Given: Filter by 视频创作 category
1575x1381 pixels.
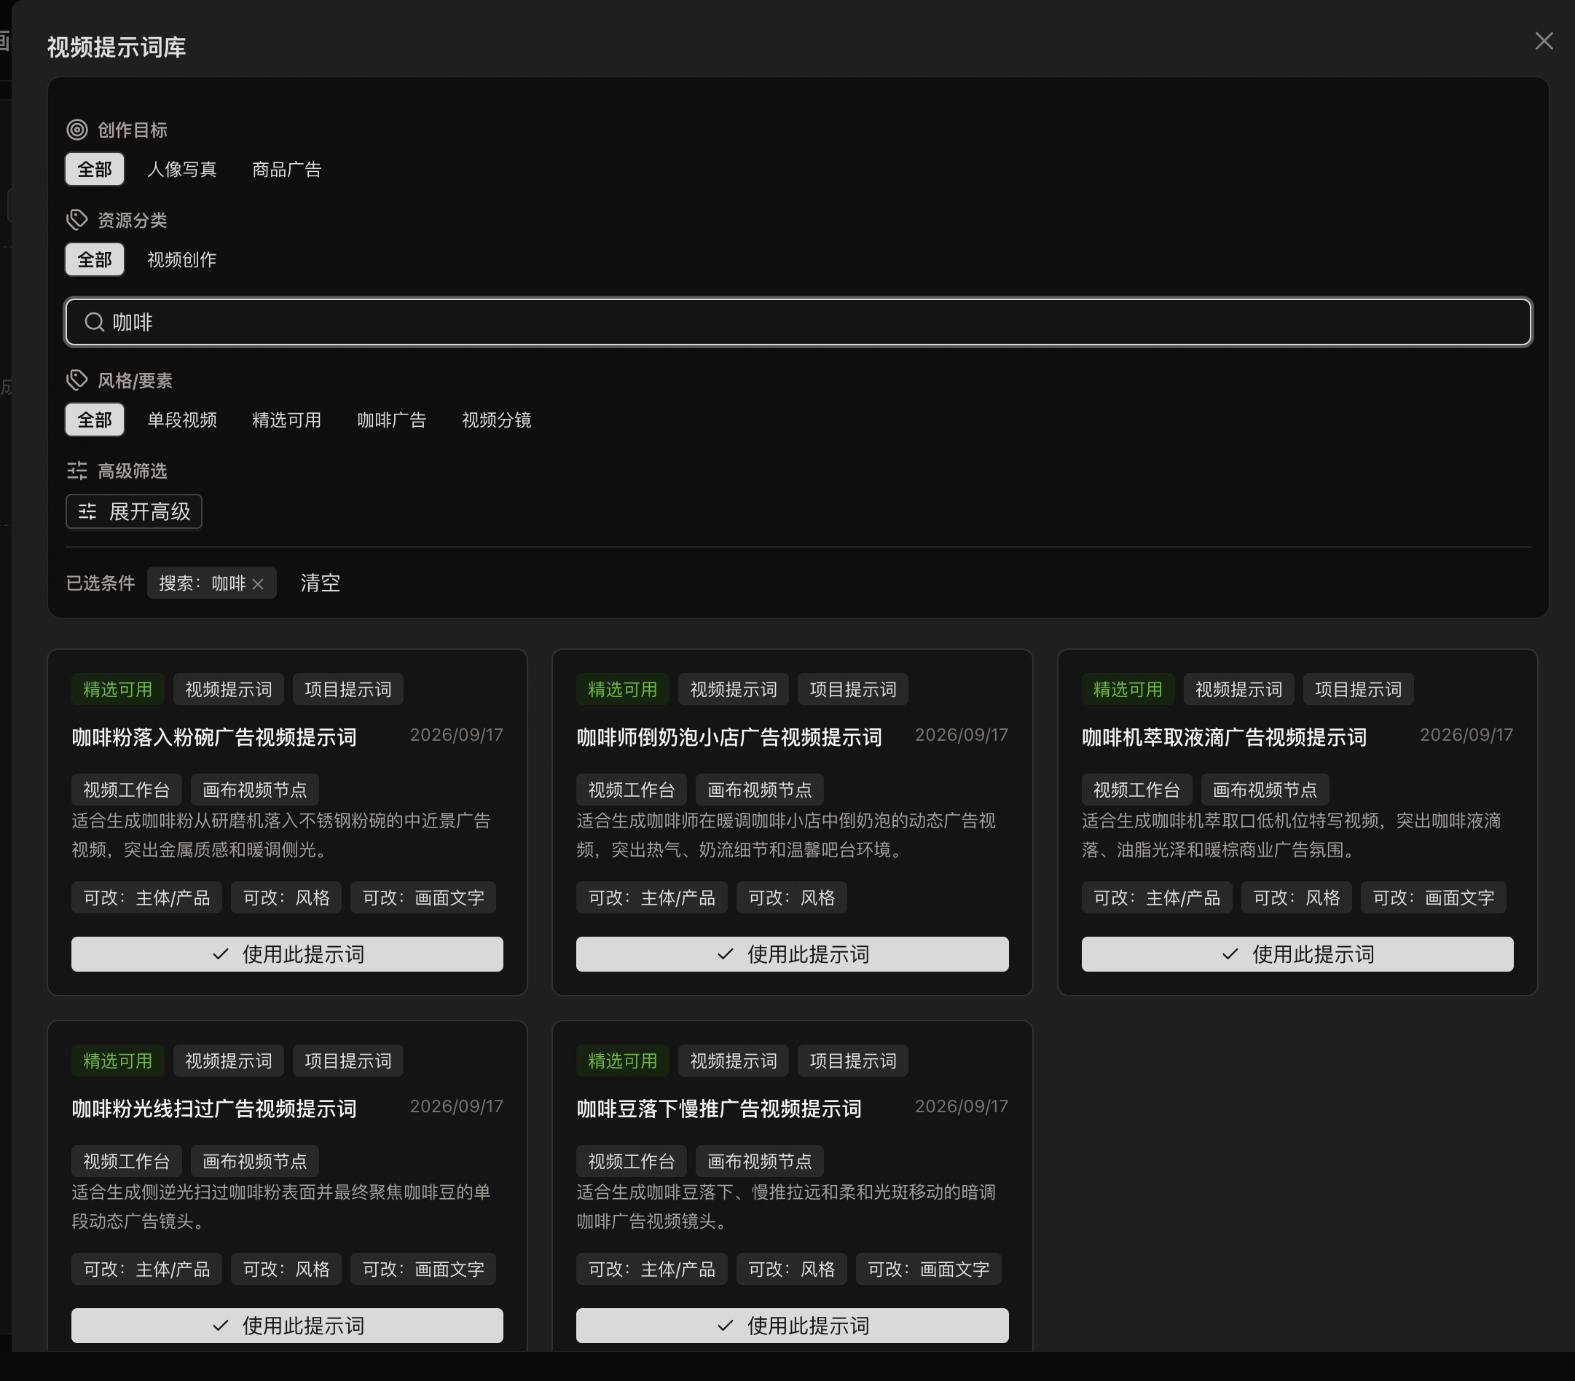Looking at the screenshot, I should pyautogui.click(x=182, y=259).
